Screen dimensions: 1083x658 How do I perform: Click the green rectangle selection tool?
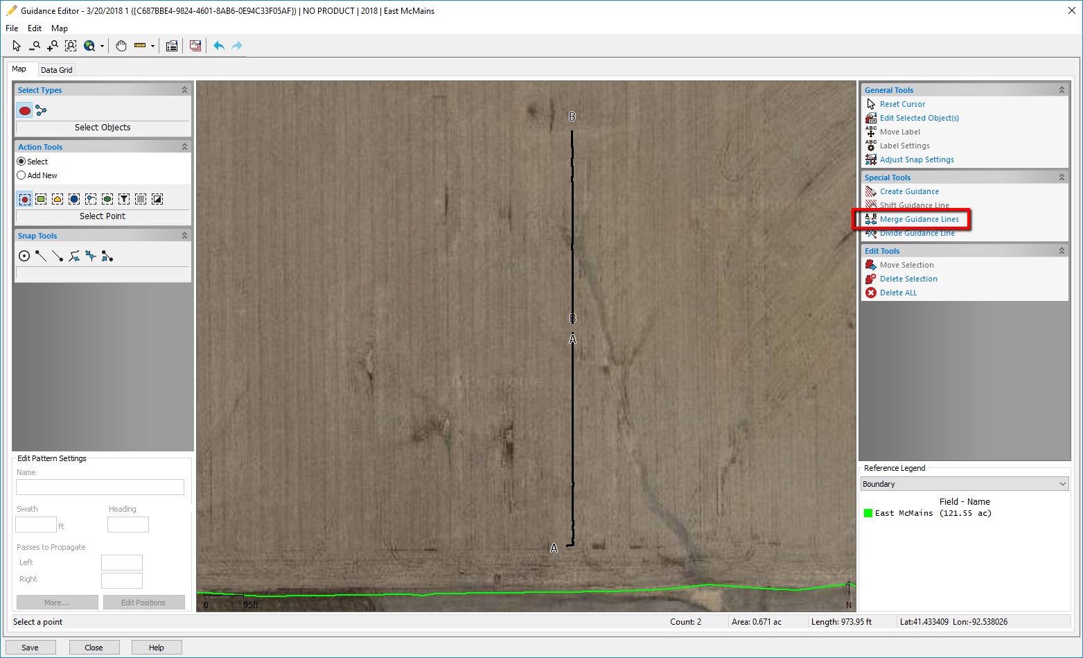click(41, 199)
